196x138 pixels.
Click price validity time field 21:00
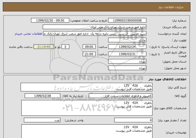tap(89, 54)
